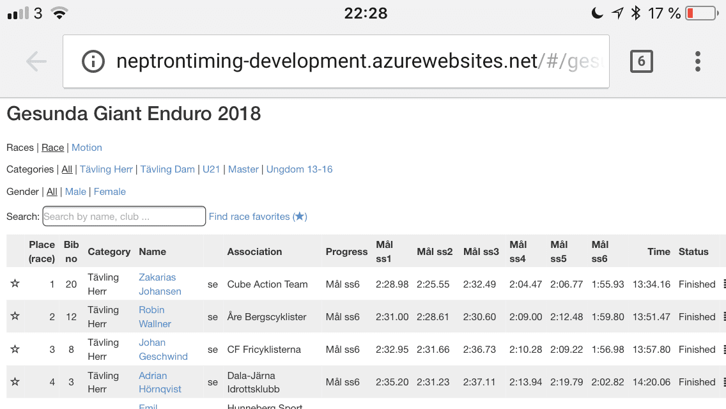
Task: Tap the cellular signal bars icon
Action: click(x=18, y=13)
